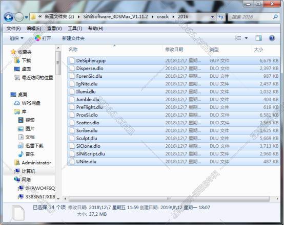Click the 新建文件夹 (2) breadcrumb
Screen dimensions: 284x225
[59, 17]
